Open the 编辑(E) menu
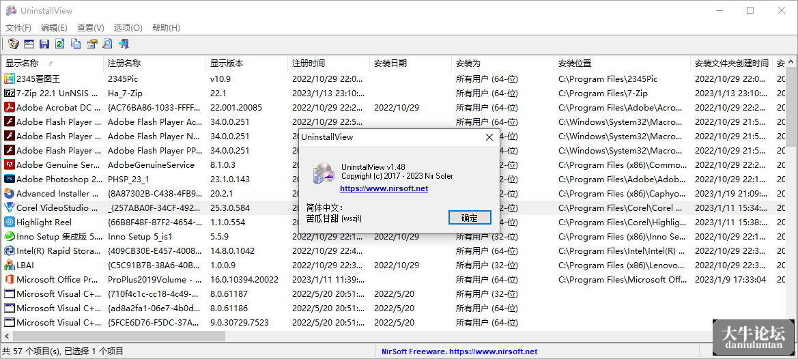Screen dimensions: 798x359 (54, 27)
